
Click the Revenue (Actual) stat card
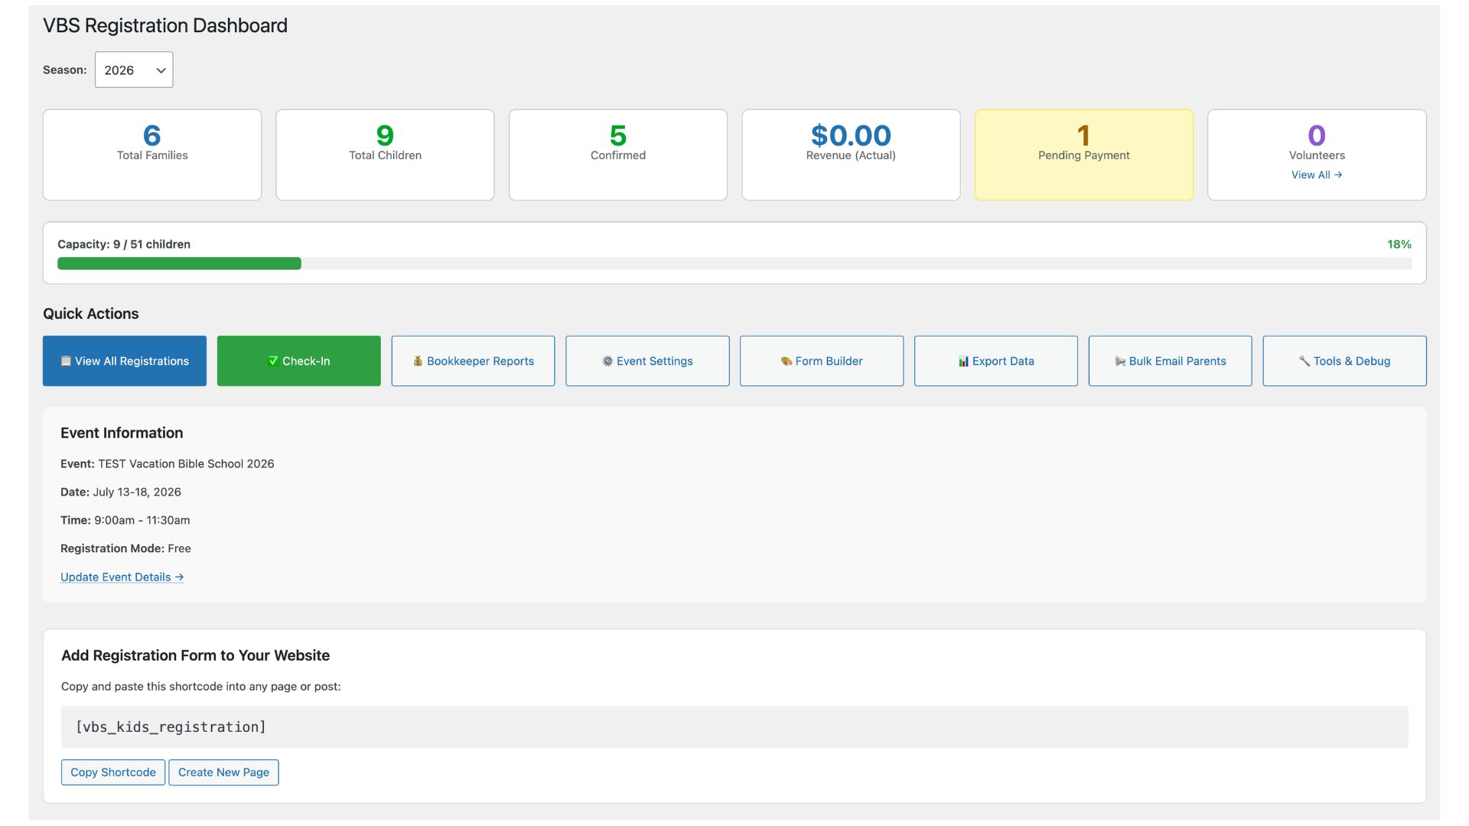point(850,154)
